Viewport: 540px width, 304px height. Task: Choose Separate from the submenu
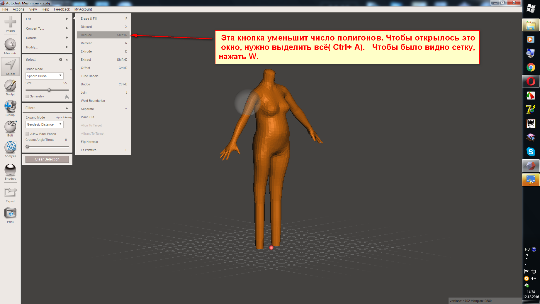(103, 109)
